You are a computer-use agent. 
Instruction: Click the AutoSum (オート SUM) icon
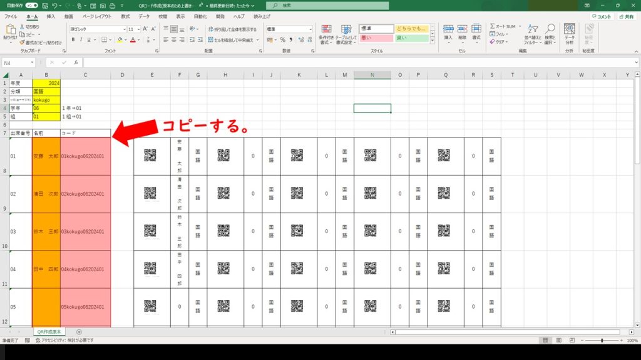[x=493, y=27]
